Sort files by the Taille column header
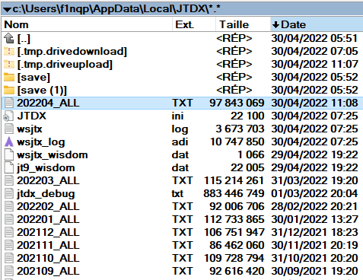The height and width of the screenshot is (280, 363). (x=243, y=24)
